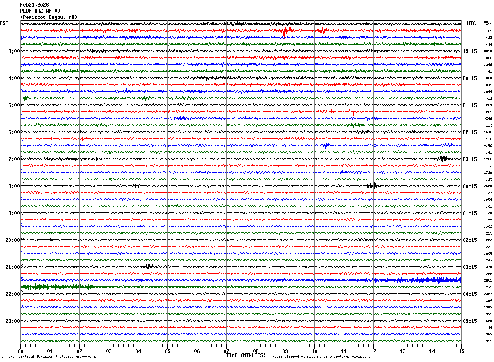Click the DC offset value 309
The image size is (494, 362).
click(x=489, y=301)
